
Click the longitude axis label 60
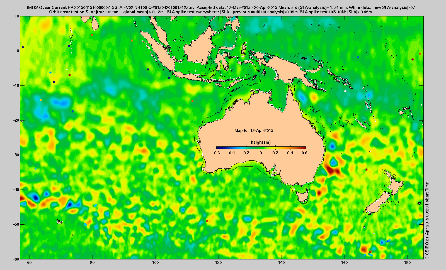30,262
